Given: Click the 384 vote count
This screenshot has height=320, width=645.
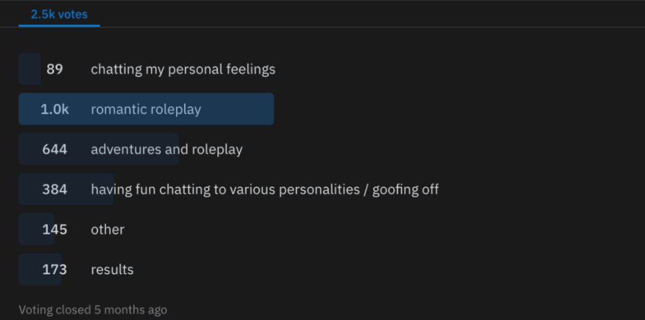Looking at the screenshot, I should pyautogui.click(x=55, y=190).
